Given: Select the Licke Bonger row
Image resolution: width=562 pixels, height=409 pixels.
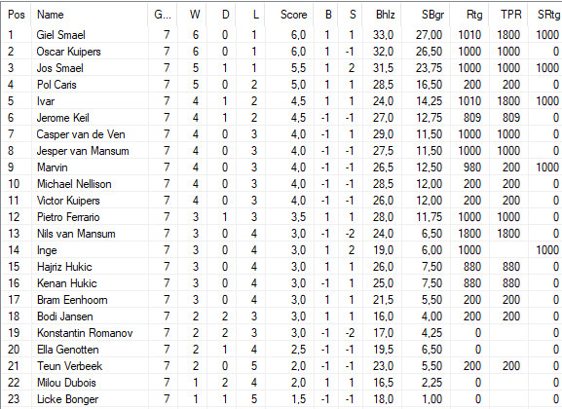Looking at the screenshot, I should point(281,399).
